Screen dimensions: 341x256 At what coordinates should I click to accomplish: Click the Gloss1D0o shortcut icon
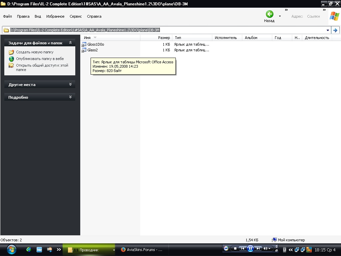[84, 44]
